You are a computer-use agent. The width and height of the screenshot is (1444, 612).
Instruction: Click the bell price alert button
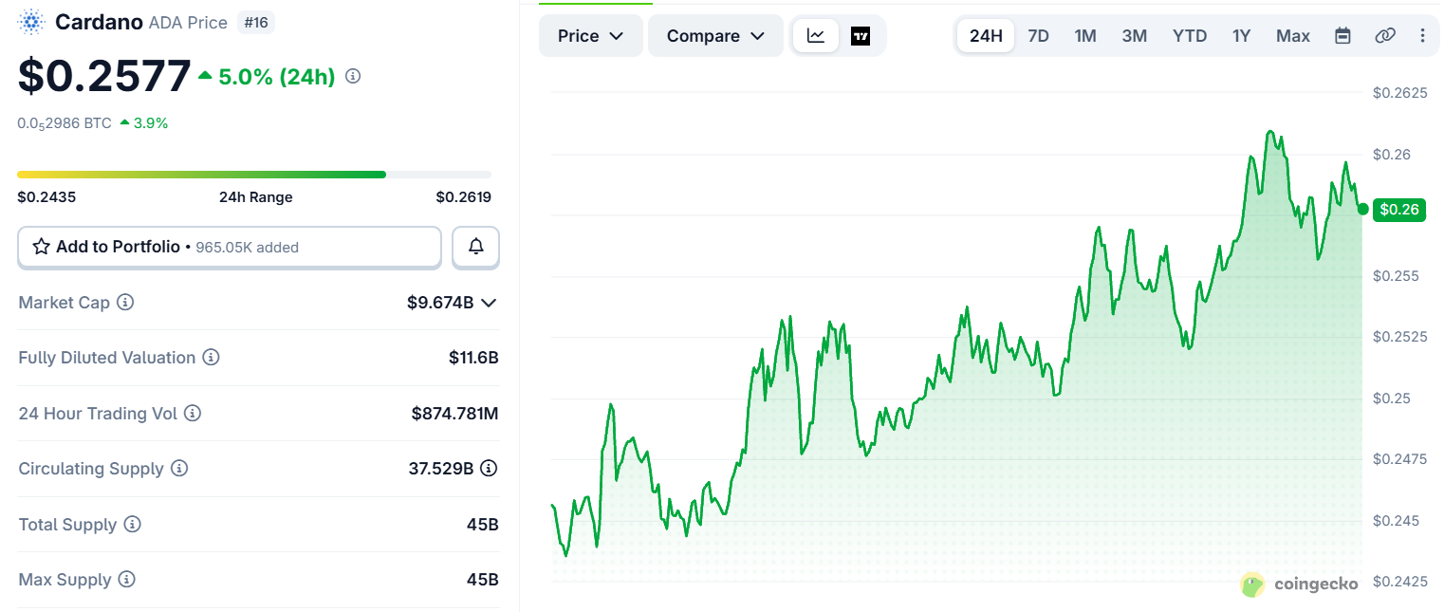click(x=476, y=247)
